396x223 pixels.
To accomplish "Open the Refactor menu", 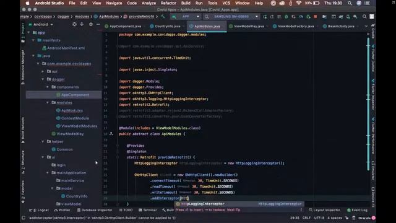I will click(168, 3).
